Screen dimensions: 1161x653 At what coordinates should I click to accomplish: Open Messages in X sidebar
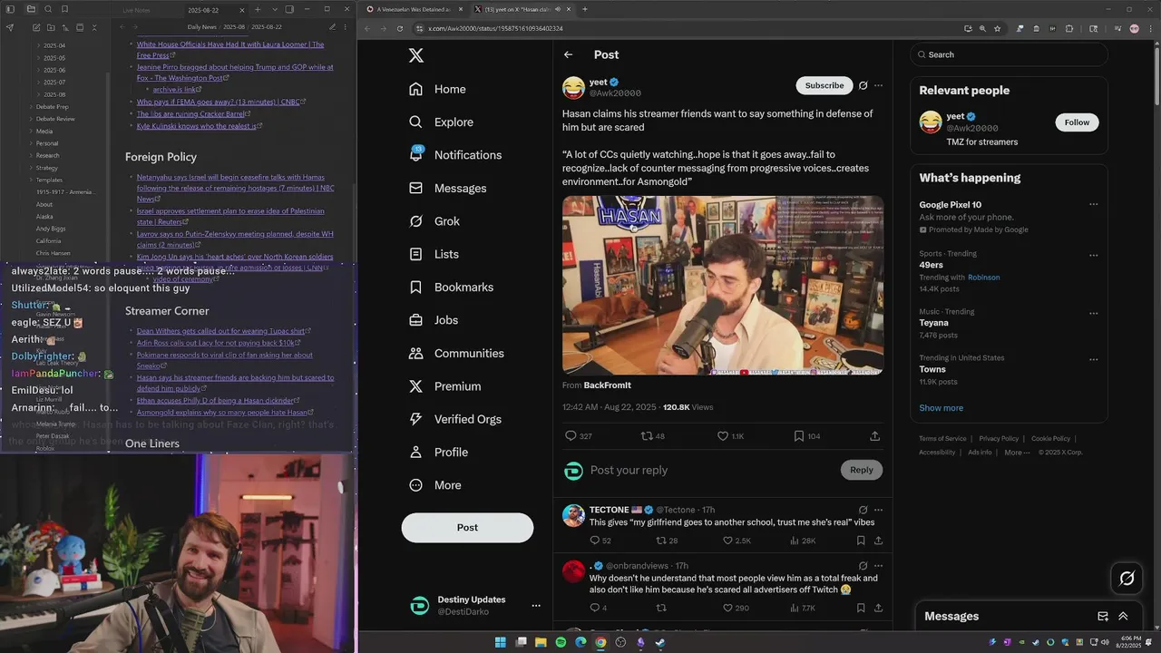(447, 189)
